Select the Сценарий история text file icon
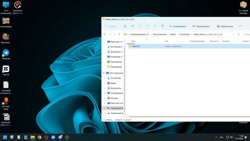Viewport: 250px width, 141px height. tap(6, 88)
